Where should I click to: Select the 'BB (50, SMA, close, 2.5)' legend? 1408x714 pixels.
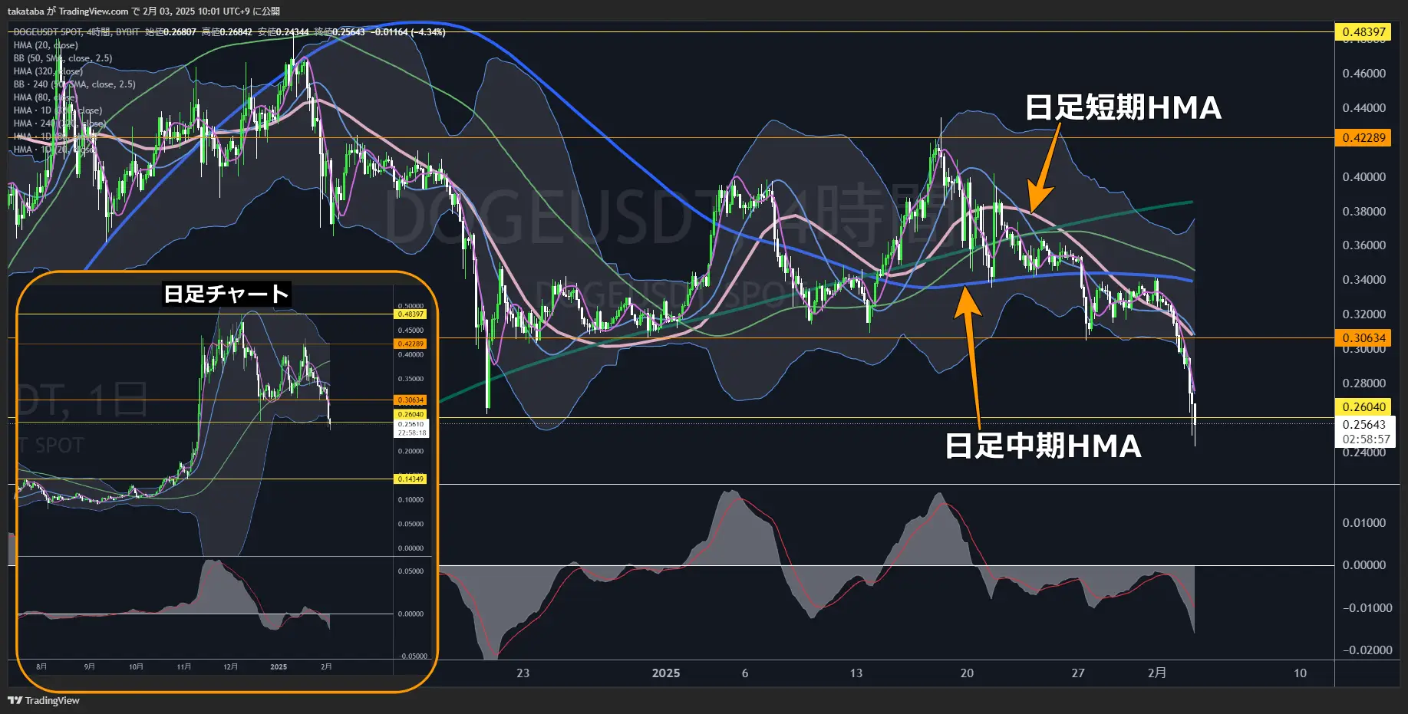[x=63, y=58]
